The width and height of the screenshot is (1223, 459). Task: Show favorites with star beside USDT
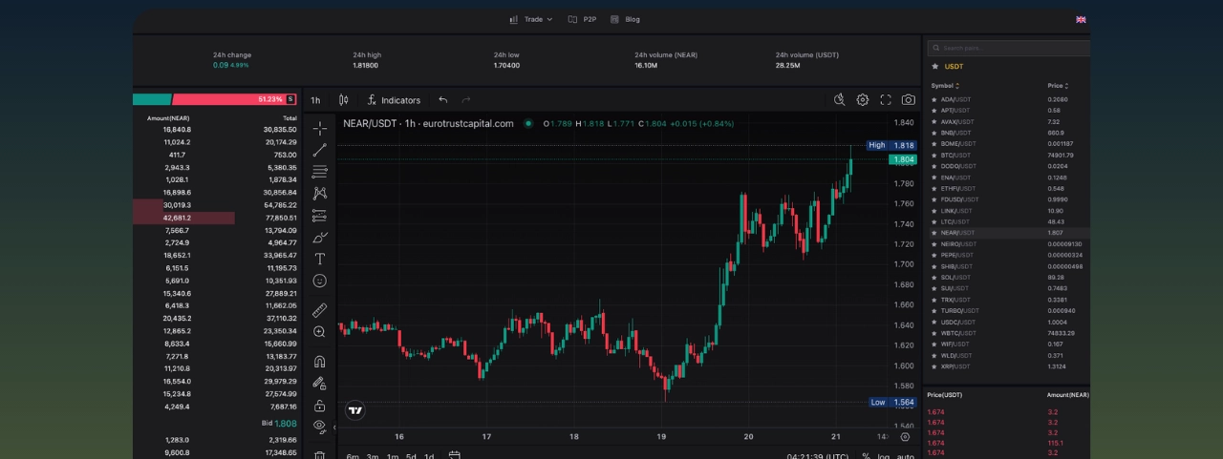(x=934, y=67)
